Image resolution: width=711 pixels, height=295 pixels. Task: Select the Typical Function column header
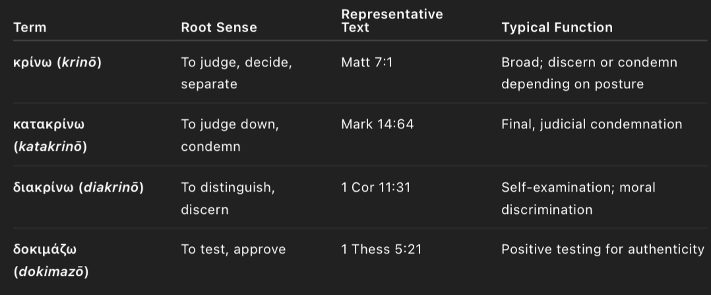pos(557,28)
